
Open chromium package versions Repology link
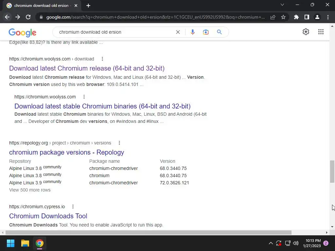66,152
